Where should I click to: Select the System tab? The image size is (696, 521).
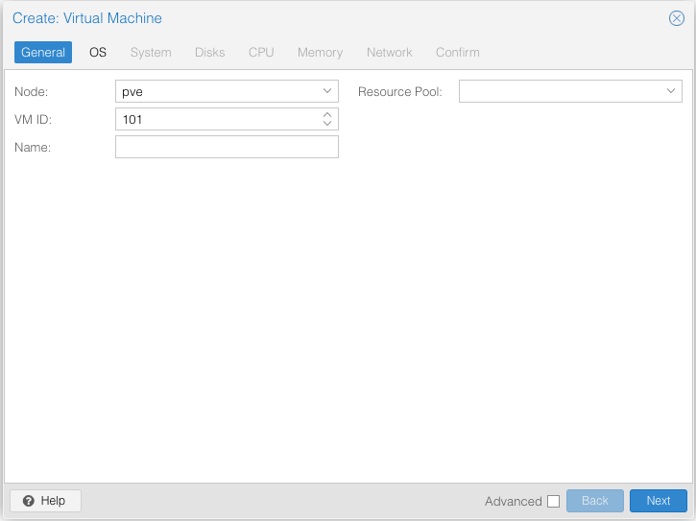(x=151, y=53)
